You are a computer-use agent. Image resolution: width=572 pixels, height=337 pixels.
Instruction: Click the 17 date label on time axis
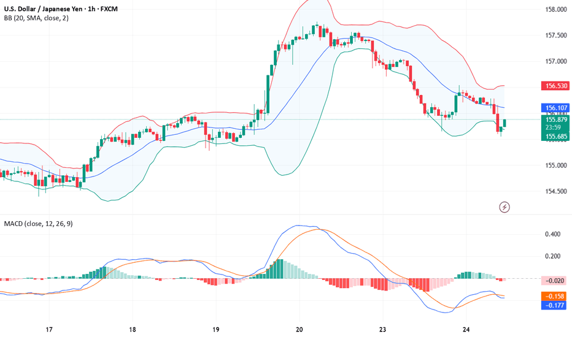tap(49, 329)
